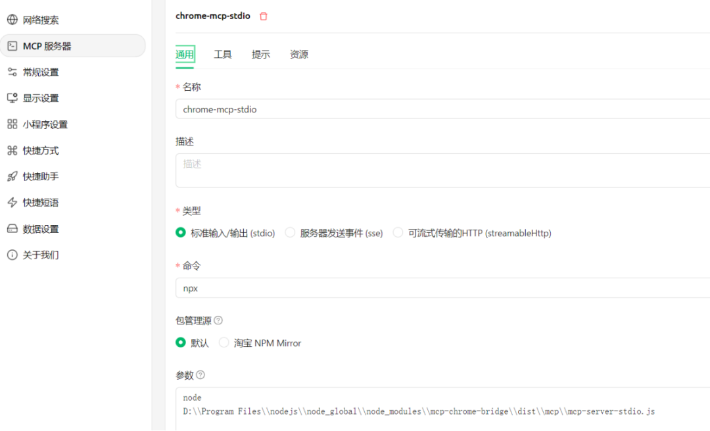The width and height of the screenshot is (710, 431).
Task: Click the rocket icon for 快捷助手
Action: point(12,176)
